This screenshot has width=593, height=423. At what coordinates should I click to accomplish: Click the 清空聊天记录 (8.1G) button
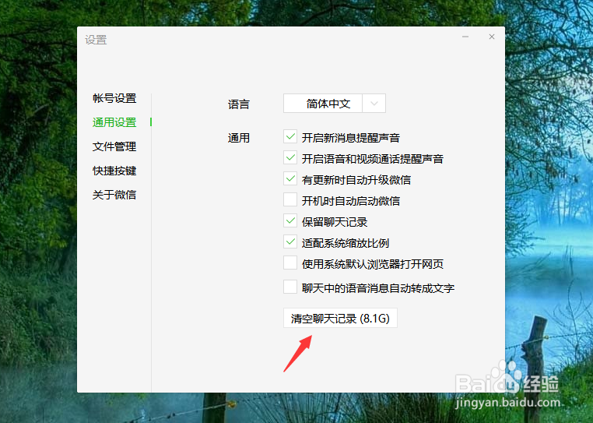[x=340, y=318]
